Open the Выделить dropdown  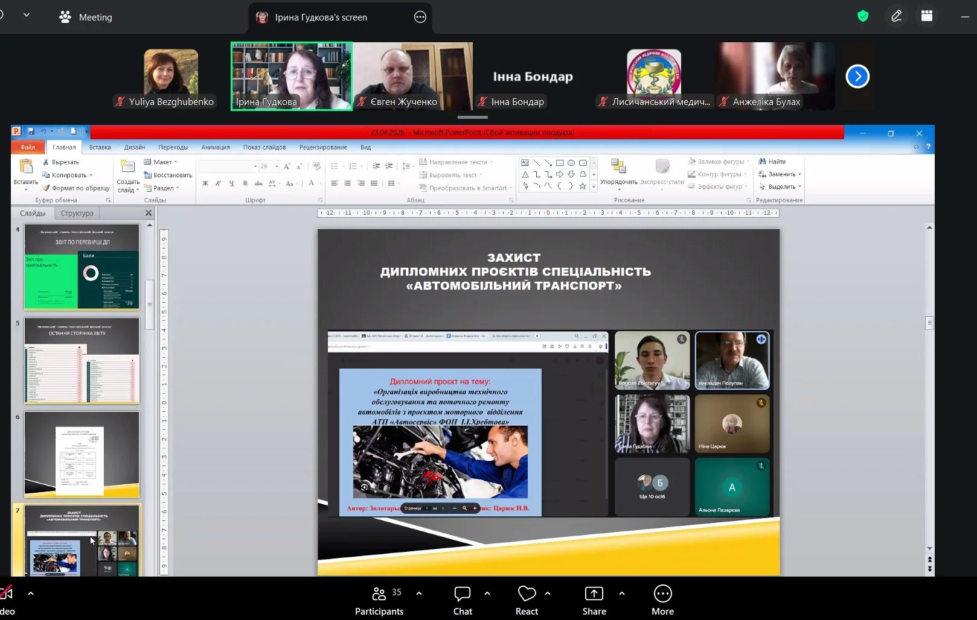coord(780,187)
